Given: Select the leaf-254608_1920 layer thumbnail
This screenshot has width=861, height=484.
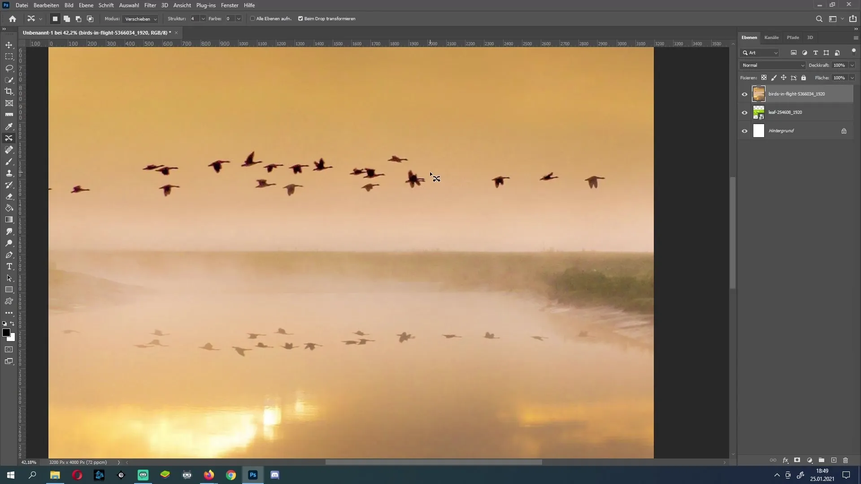Looking at the screenshot, I should click(759, 112).
